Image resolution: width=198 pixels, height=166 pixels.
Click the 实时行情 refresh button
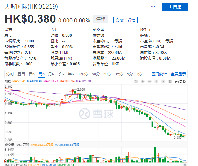(x=125, y=20)
